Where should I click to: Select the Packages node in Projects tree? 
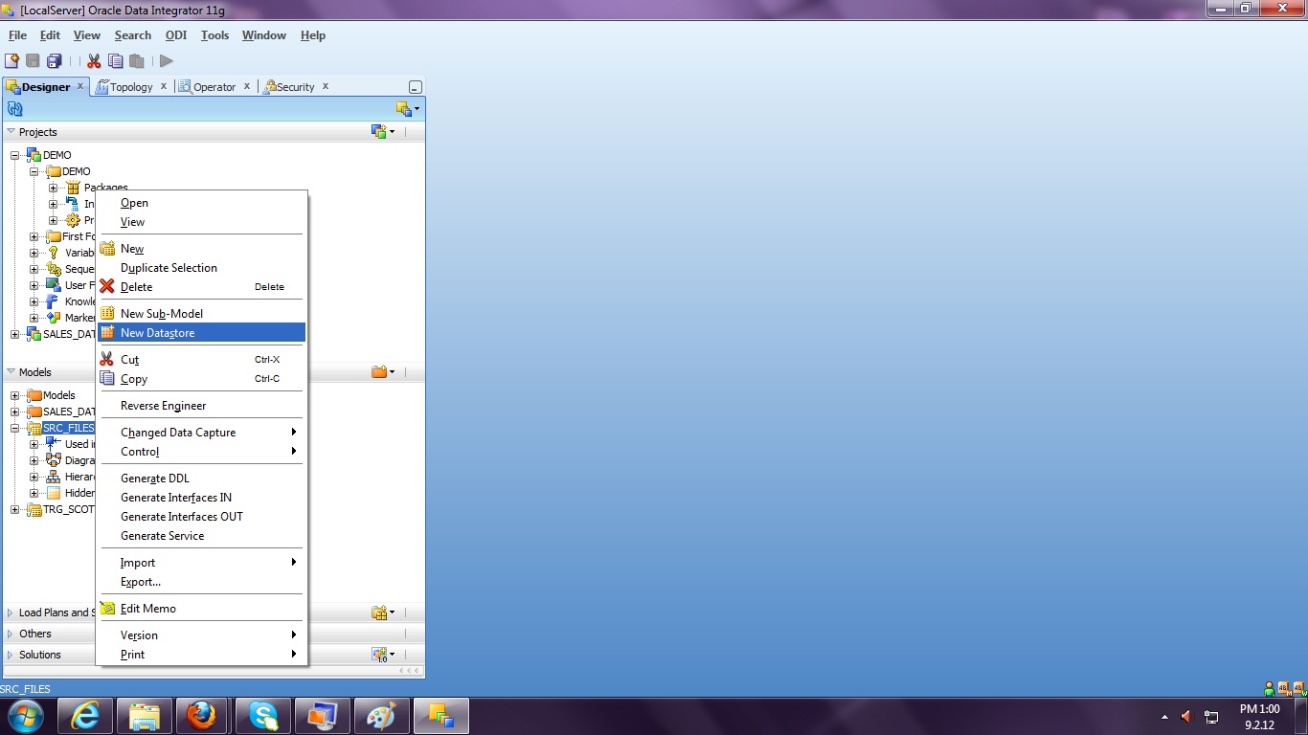point(105,188)
